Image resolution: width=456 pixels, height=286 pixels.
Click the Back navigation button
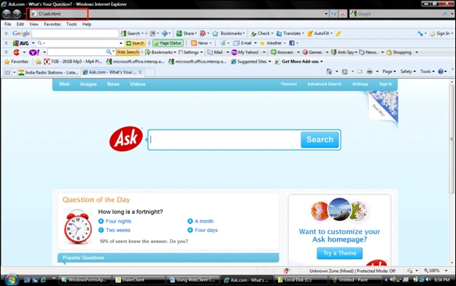tap(7, 13)
